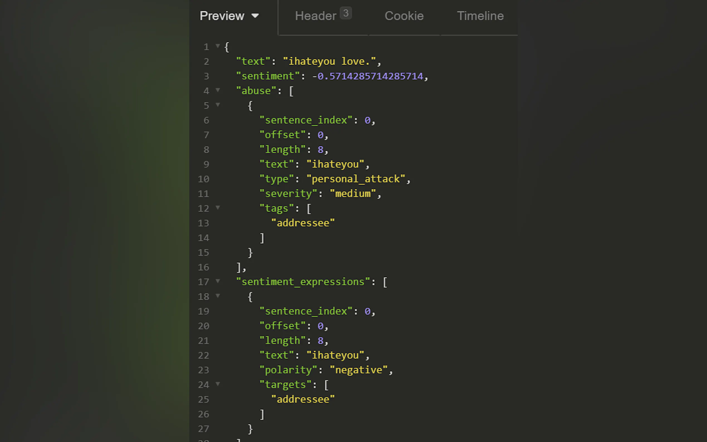Collapse the "sentiment_expressions" array fold arrow
This screenshot has width=707, height=442.
[217, 281]
